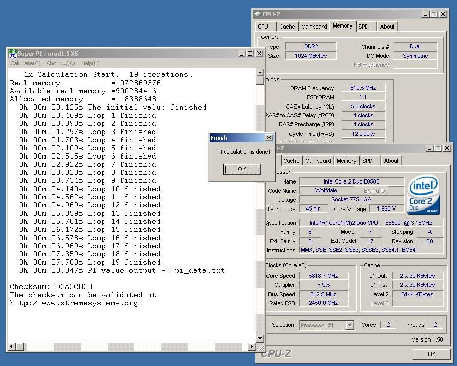Click the PI value output pi_data.txt line
The width and height of the screenshot is (457, 366).
coord(122,270)
